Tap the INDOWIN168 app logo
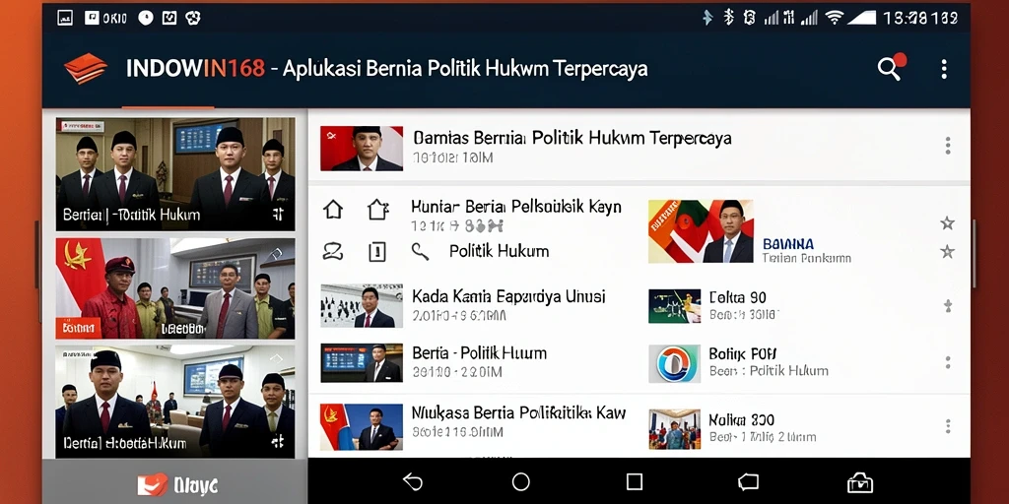 (x=86, y=68)
